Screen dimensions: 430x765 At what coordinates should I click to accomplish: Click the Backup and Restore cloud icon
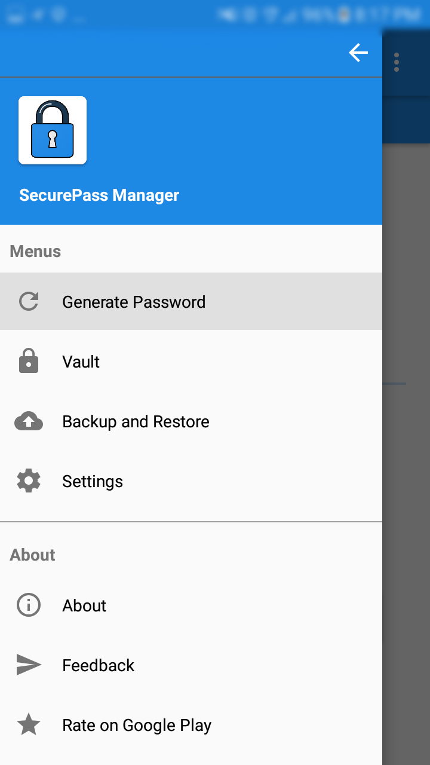29,421
